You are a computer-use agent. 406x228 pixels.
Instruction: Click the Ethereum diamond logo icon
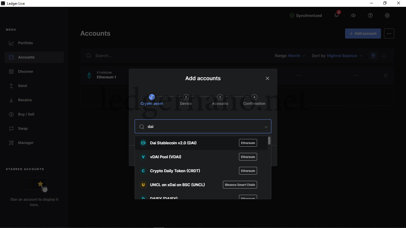coord(89,75)
